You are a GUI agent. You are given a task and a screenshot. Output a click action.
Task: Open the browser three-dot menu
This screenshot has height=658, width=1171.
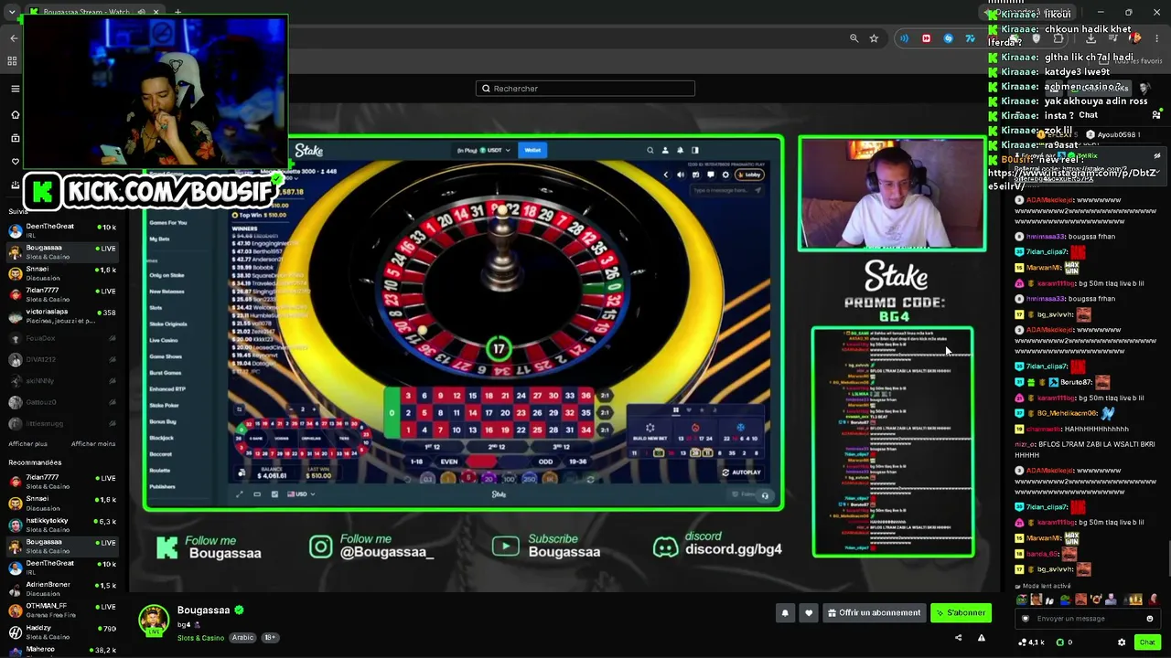[1157, 38]
